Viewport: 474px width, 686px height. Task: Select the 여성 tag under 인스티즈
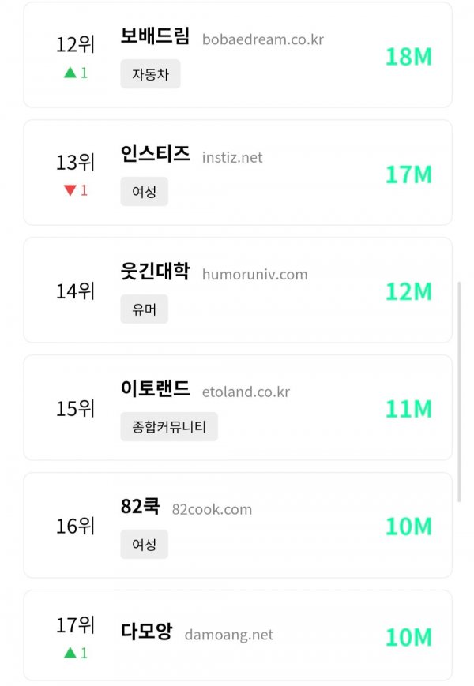[144, 192]
